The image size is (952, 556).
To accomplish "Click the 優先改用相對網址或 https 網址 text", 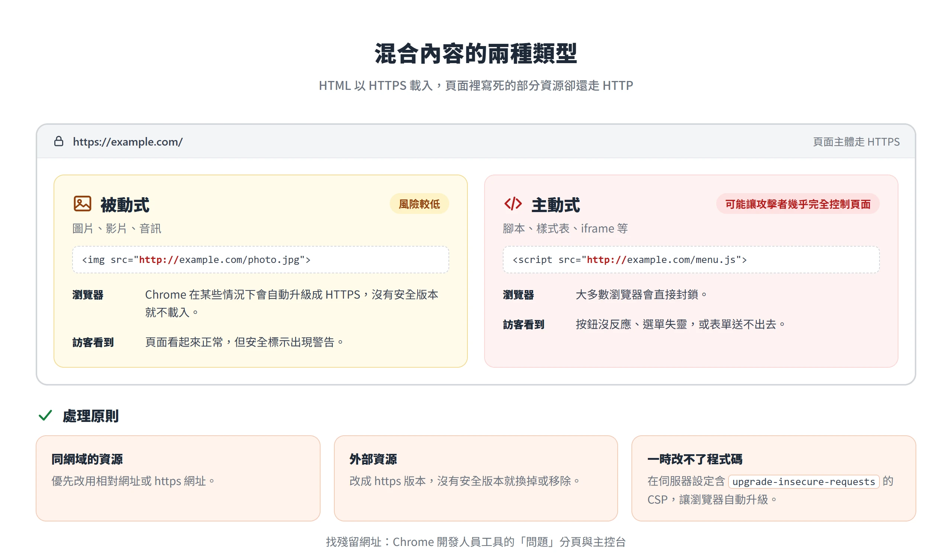I will pyautogui.click(x=133, y=481).
